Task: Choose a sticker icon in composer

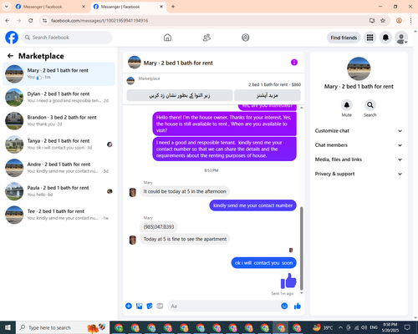Action: 150,306
